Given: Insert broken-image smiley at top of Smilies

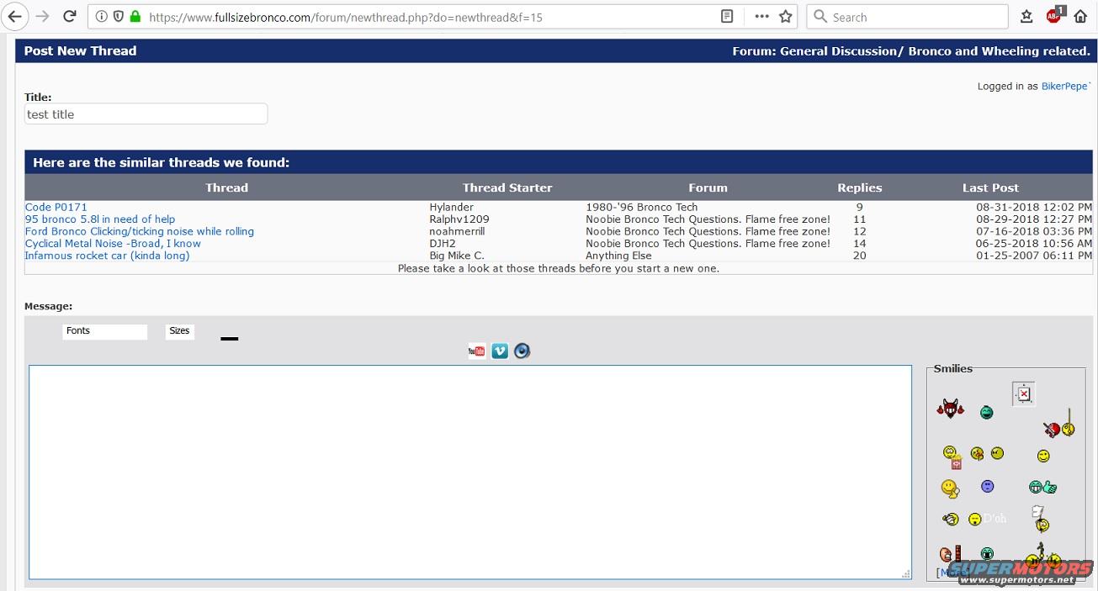Looking at the screenshot, I should tap(1023, 393).
